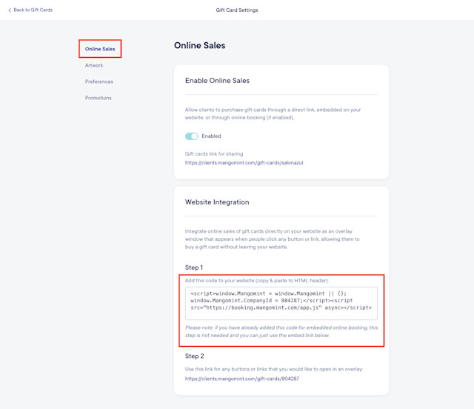474x409 pixels.
Task: Click the Gift Card Settings page title
Action: pyautogui.click(x=237, y=10)
